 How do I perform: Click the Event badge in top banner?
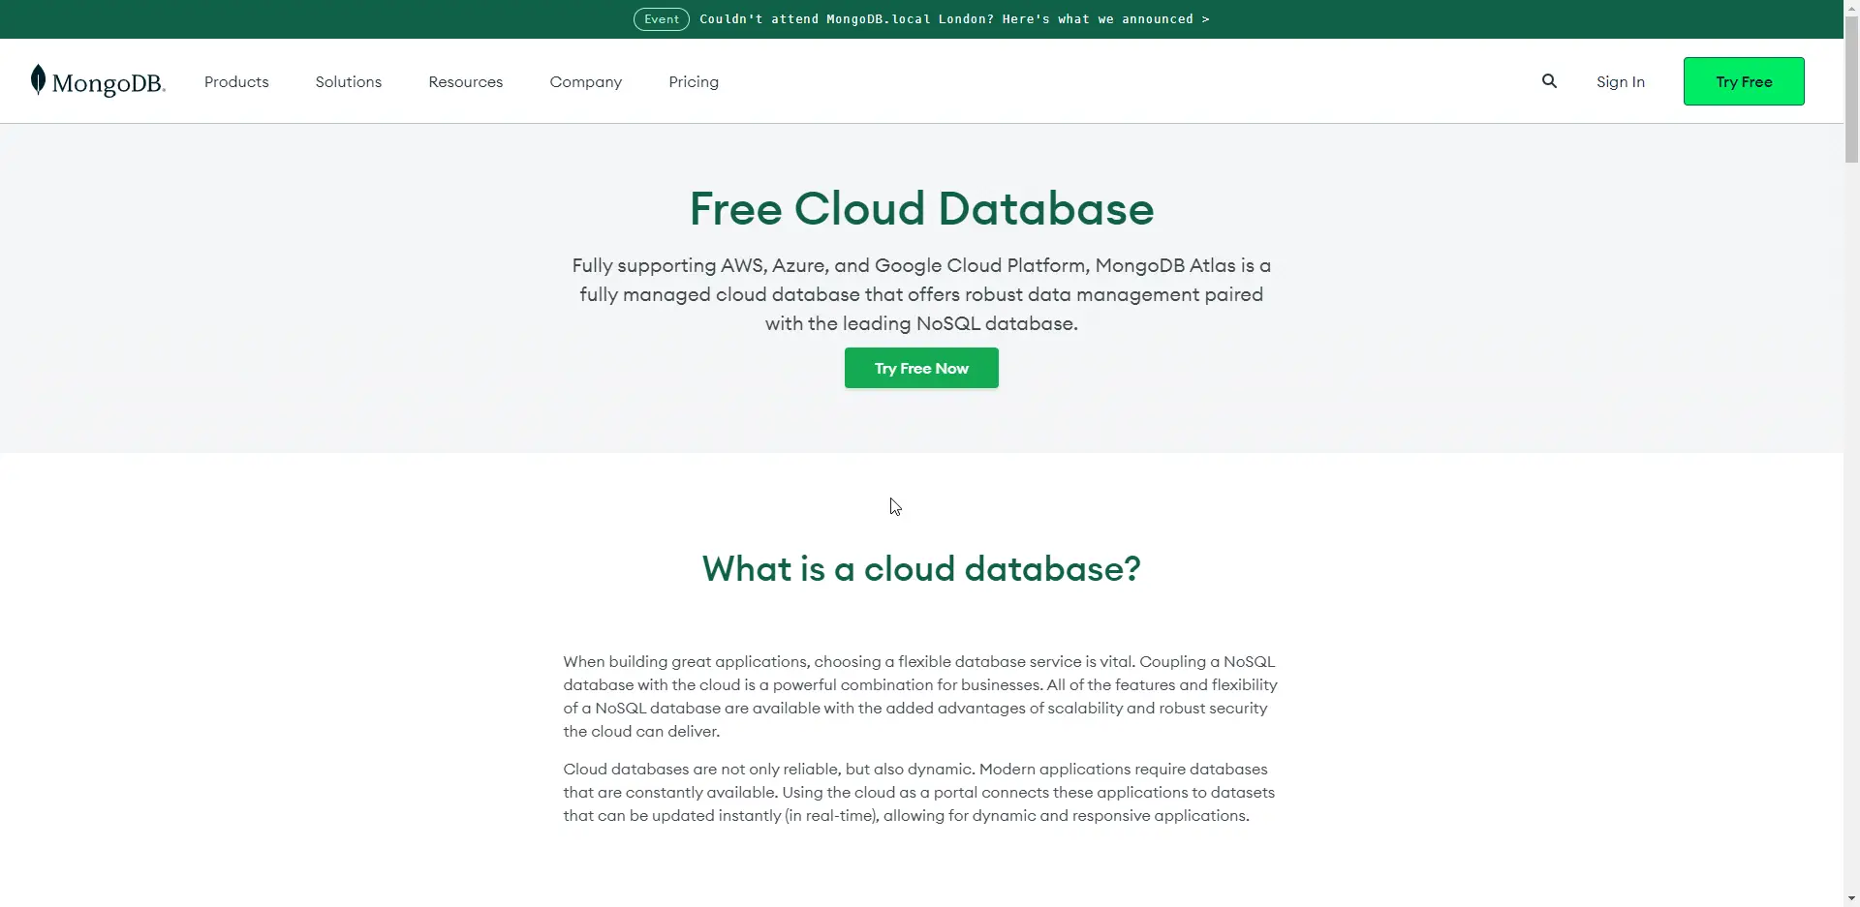(662, 19)
